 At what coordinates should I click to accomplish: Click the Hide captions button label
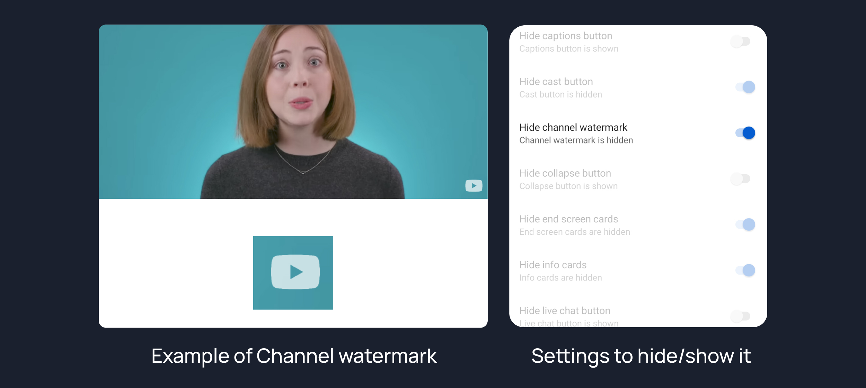pos(566,36)
